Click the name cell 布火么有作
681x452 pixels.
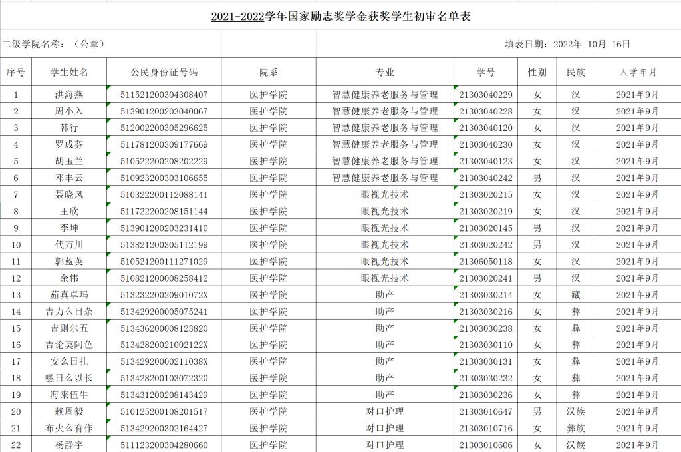(x=69, y=428)
